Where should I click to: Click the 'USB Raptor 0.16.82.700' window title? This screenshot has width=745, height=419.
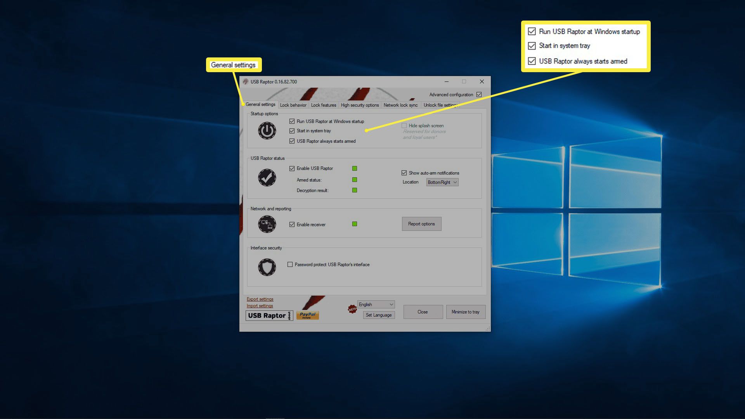pos(274,82)
